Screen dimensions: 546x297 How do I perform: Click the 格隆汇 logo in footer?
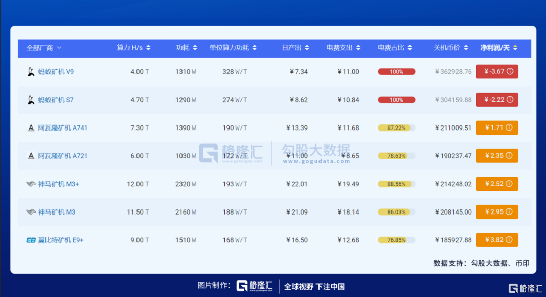click(254, 286)
